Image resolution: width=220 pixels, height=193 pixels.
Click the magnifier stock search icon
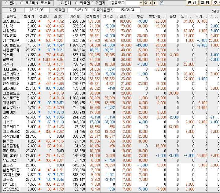click(146, 3)
